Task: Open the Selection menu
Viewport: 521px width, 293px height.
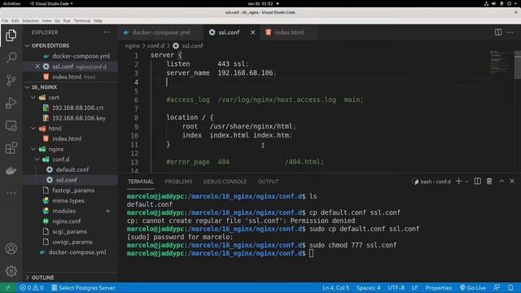Action: 30,20
